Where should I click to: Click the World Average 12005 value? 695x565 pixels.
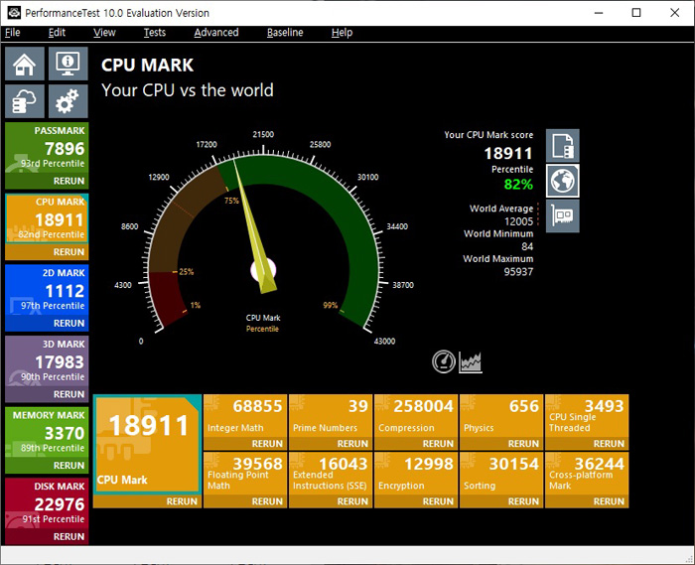[518, 221]
